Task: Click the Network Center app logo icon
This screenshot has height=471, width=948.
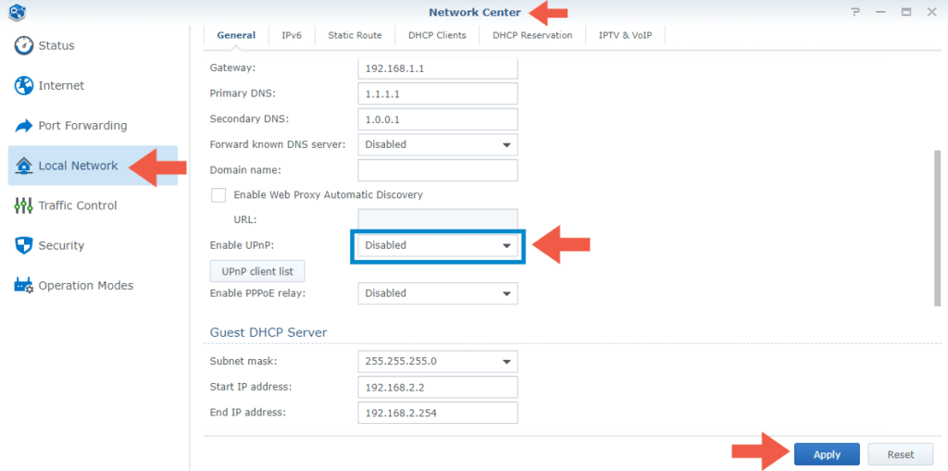Action: (x=17, y=11)
